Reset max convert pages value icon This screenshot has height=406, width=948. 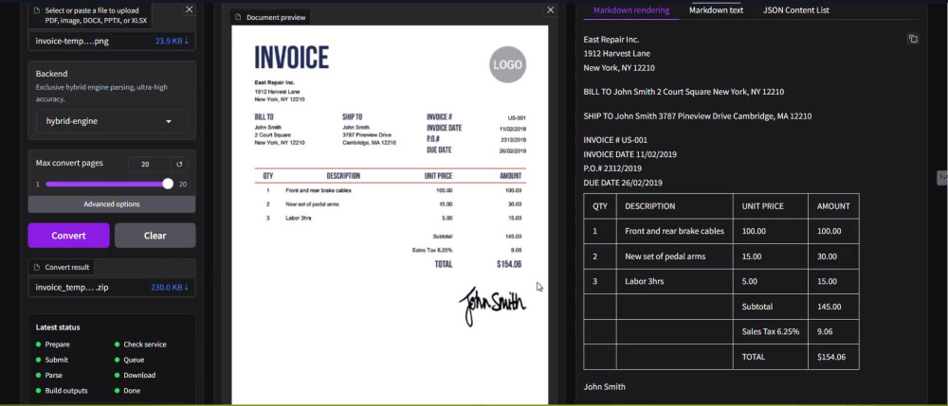tap(179, 164)
